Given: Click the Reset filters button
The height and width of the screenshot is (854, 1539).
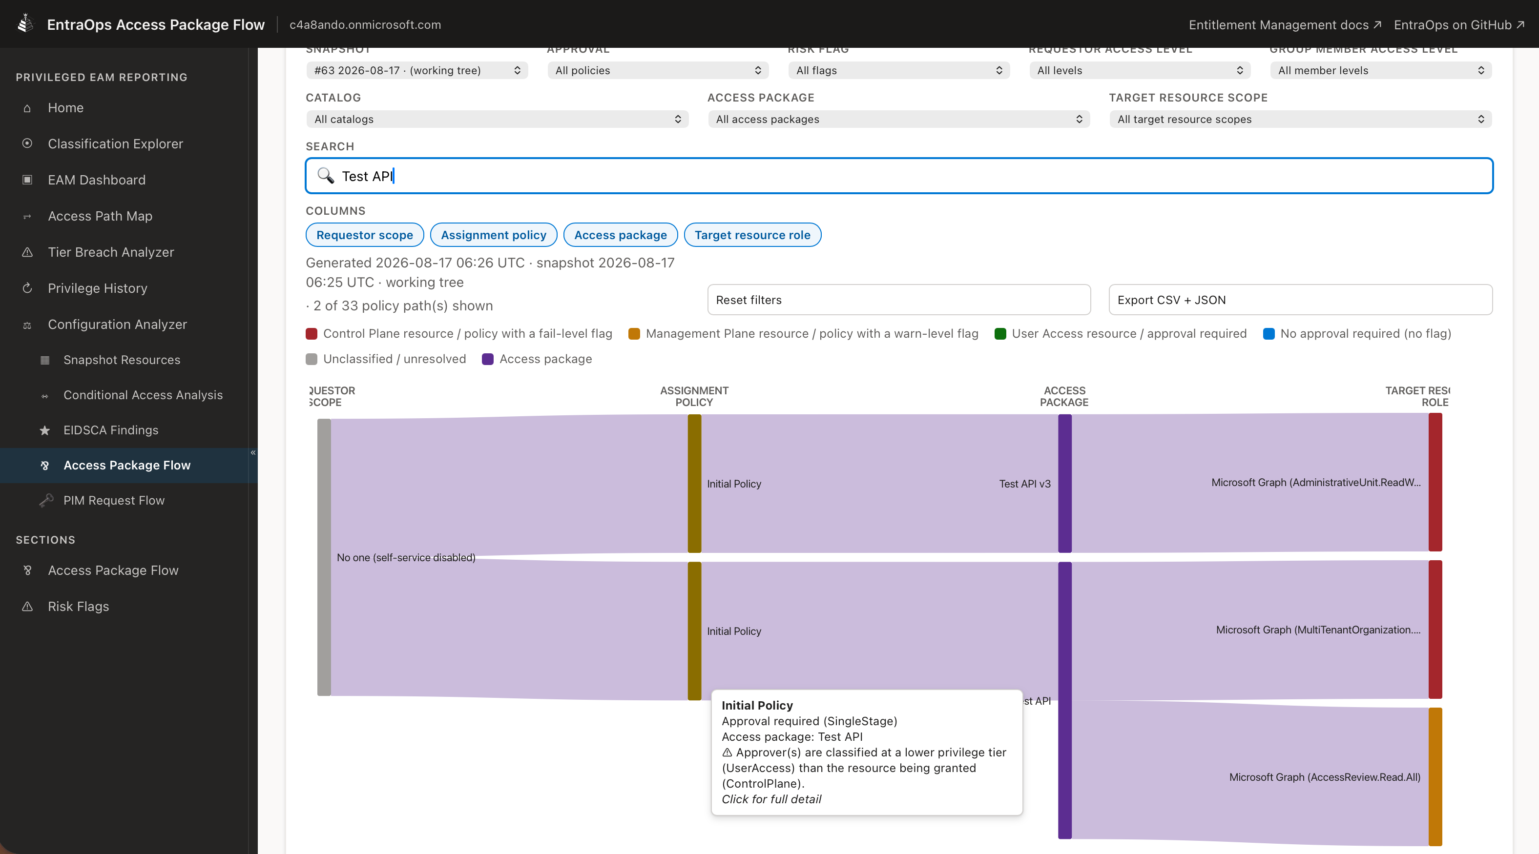Looking at the screenshot, I should [898, 300].
